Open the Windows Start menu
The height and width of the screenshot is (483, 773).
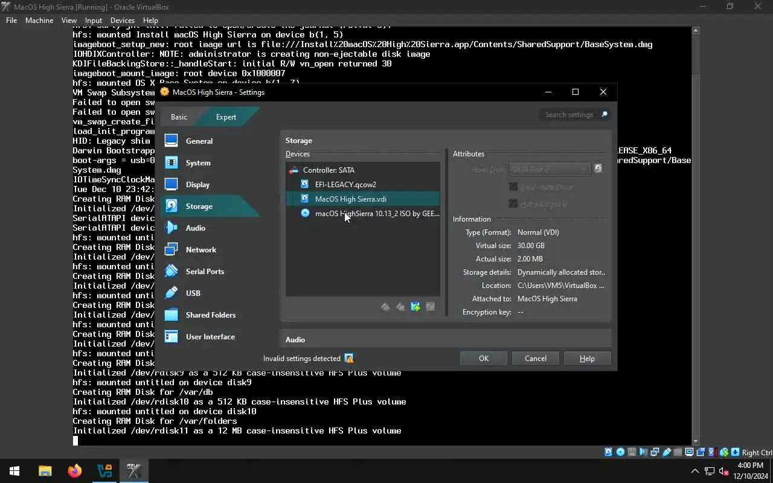[14, 471]
